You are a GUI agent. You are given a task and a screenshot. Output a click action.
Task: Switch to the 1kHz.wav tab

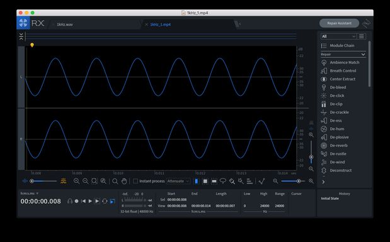(x=65, y=25)
